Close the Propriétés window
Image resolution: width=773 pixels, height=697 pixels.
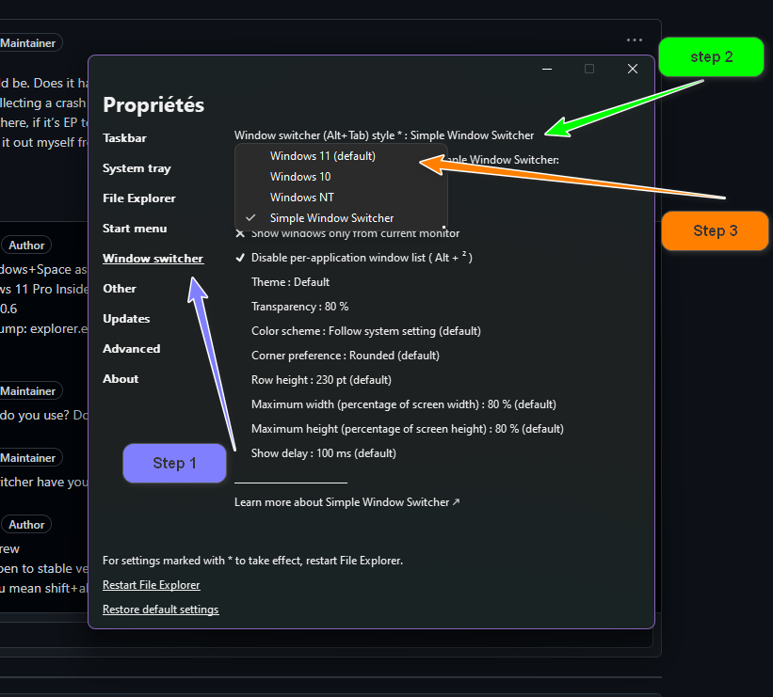tap(633, 69)
